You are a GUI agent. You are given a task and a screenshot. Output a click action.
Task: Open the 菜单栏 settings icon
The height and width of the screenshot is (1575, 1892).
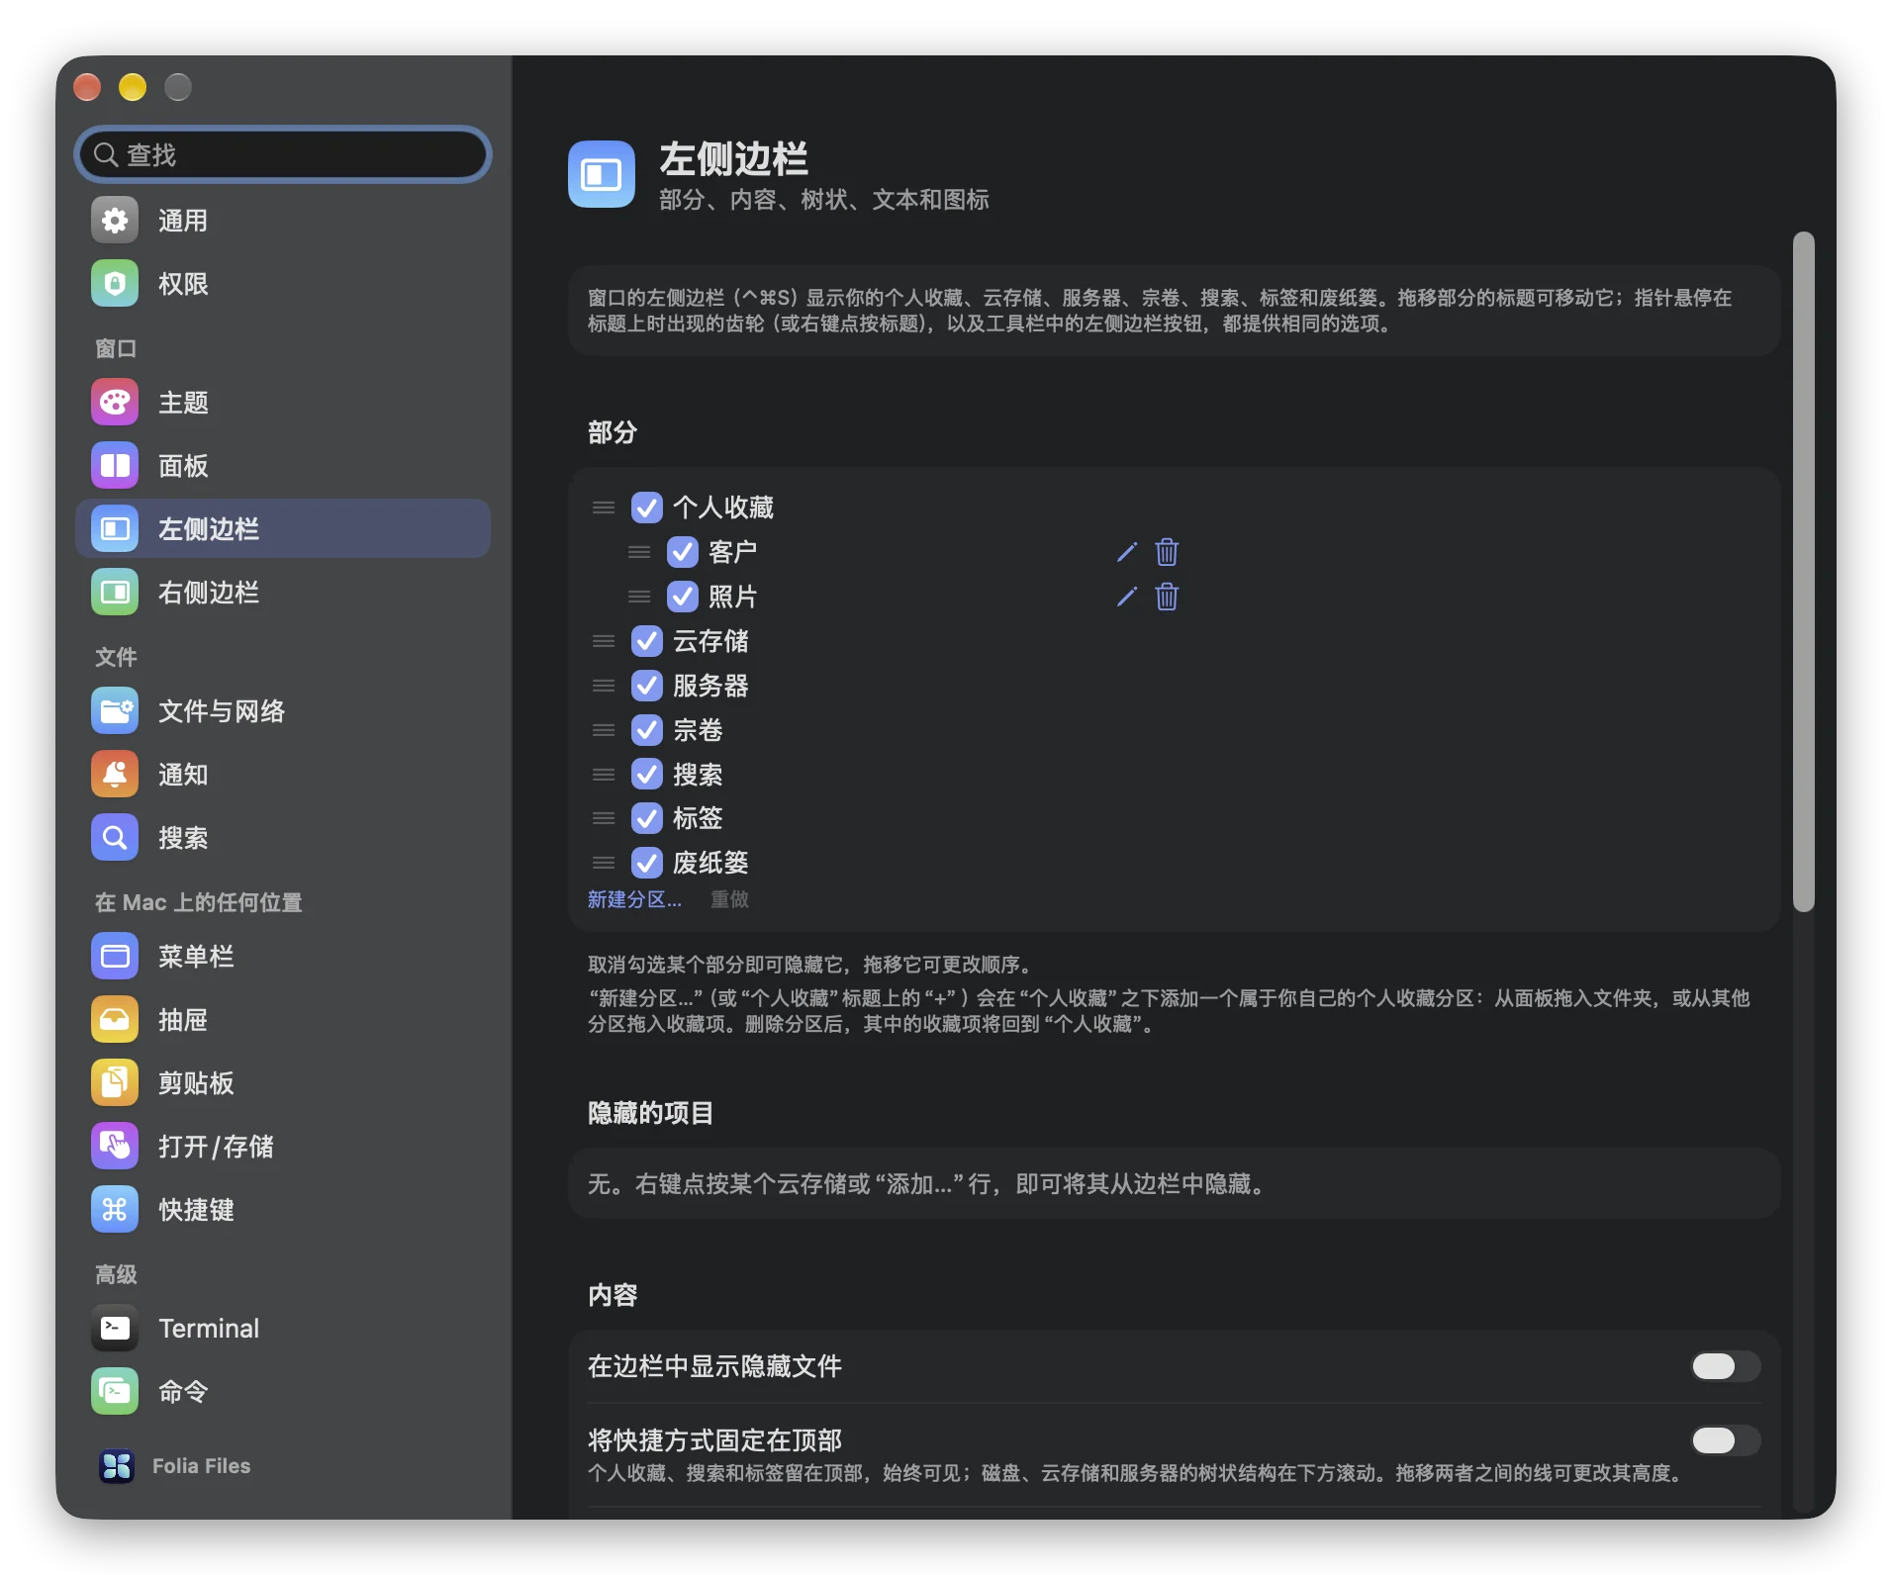(x=115, y=957)
